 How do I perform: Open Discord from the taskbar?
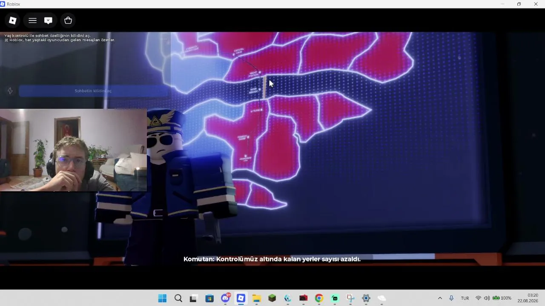pos(225,298)
